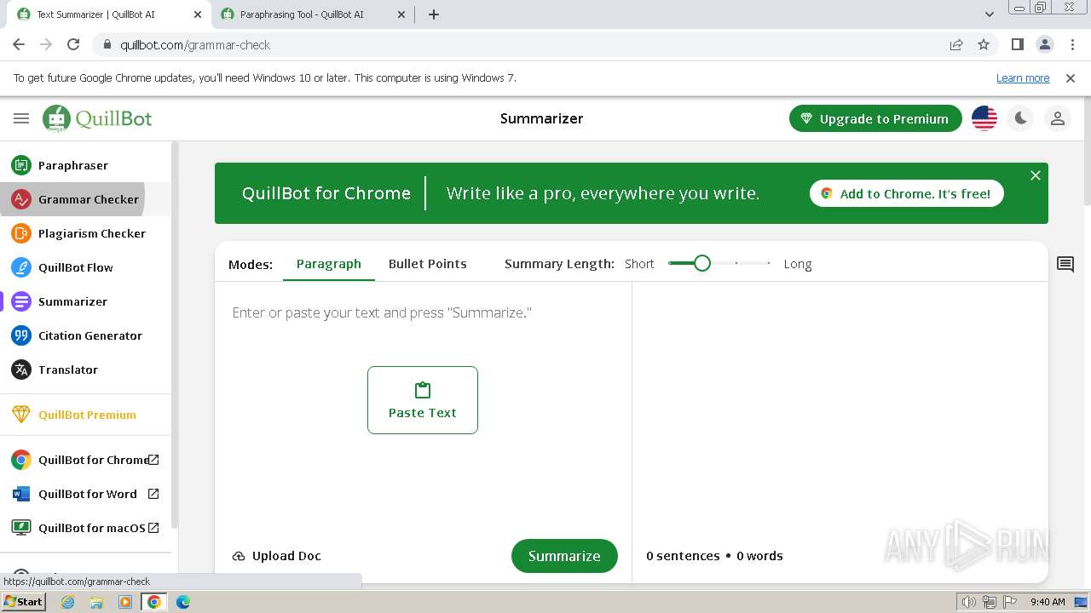1091x613 pixels.
Task: Open Citation Generator in sidebar
Action: click(85, 335)
